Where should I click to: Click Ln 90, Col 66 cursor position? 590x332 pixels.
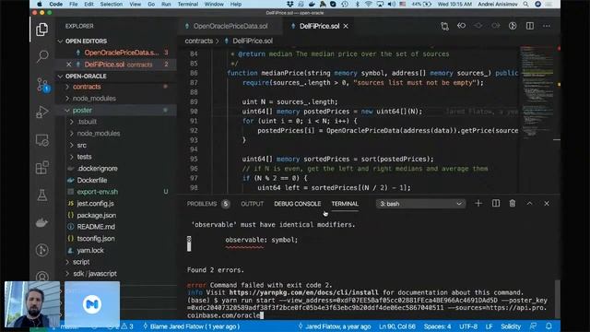pyautogui.click(x=397, y=326)
